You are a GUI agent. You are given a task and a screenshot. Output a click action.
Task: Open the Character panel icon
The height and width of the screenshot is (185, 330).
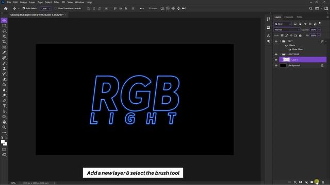[268, 36]
